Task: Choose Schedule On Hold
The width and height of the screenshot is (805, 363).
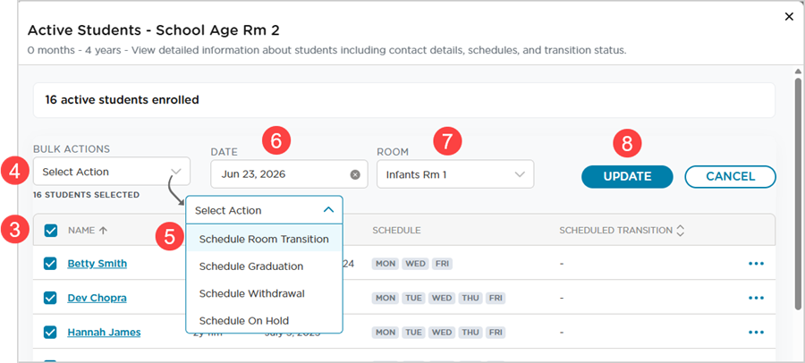Action: [x=264, y=321]
